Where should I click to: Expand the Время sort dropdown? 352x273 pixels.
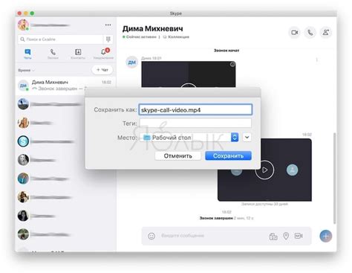click(x=26, y=71)
